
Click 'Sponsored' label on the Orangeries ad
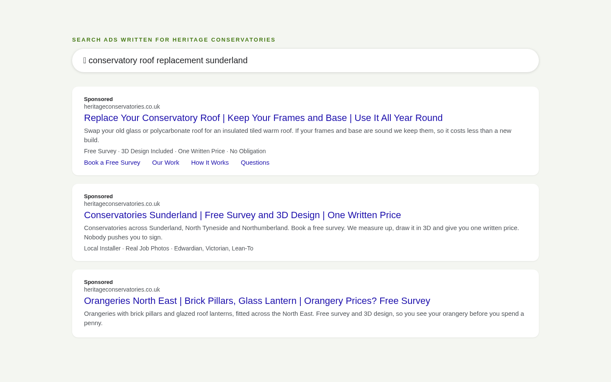tap(98, 282)
